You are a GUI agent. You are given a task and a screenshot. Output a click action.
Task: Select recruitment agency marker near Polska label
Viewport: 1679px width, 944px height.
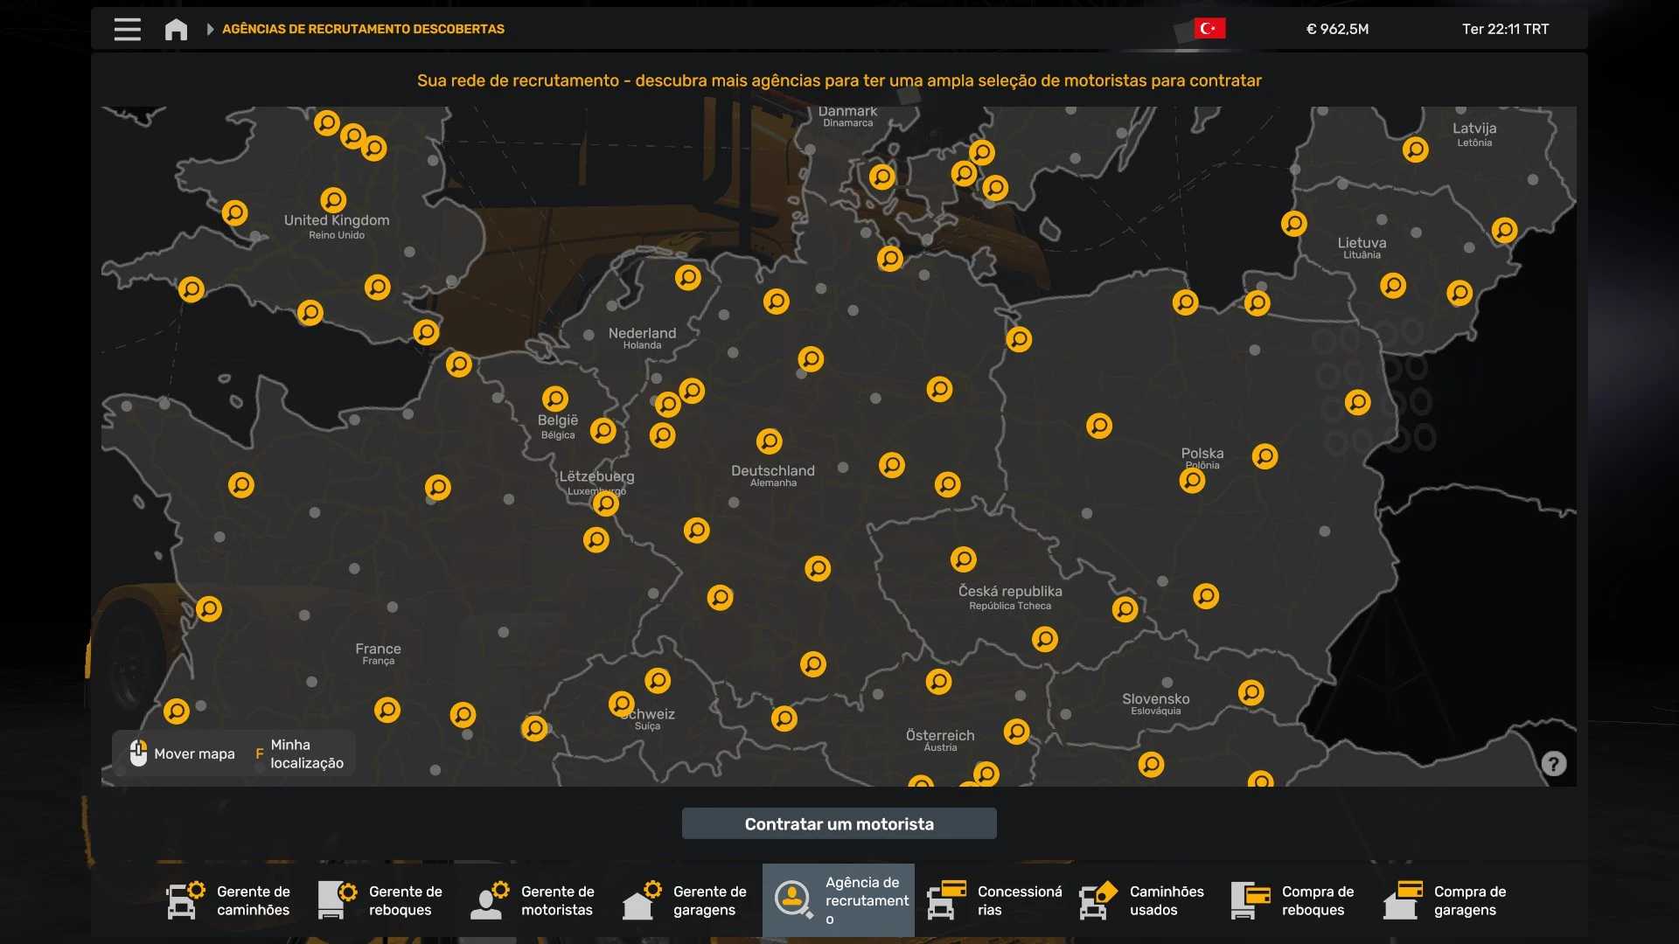[1192, 481]
